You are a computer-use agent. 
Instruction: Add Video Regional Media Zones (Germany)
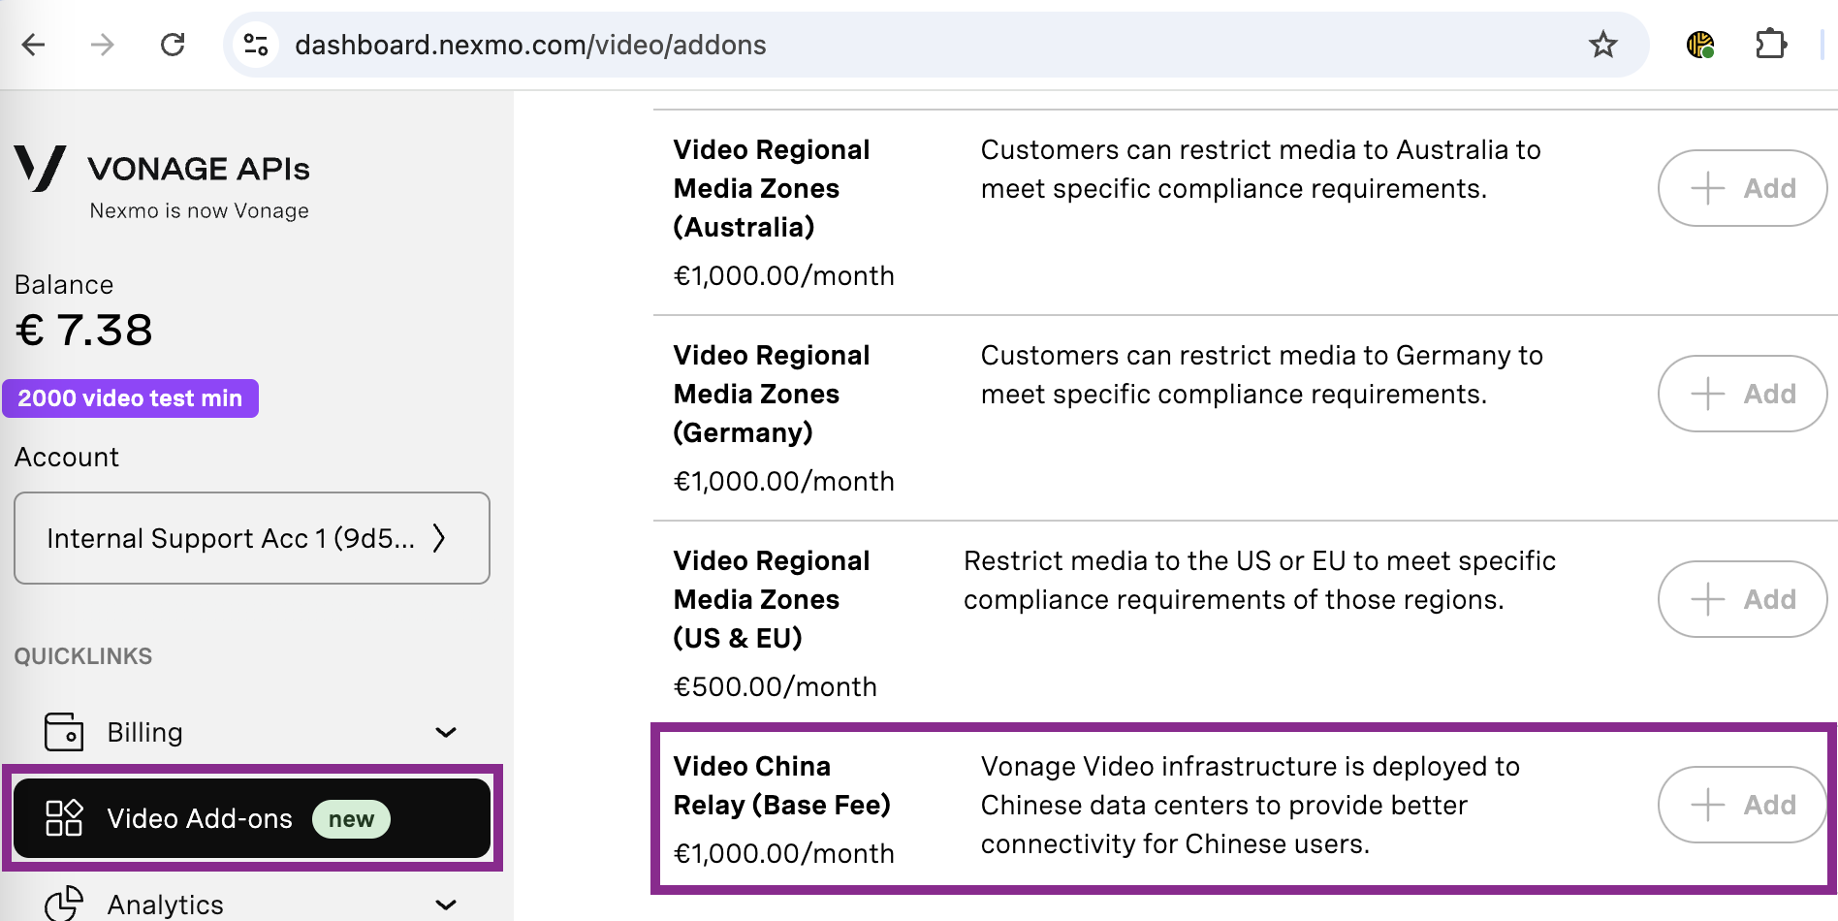point(1742,394)
